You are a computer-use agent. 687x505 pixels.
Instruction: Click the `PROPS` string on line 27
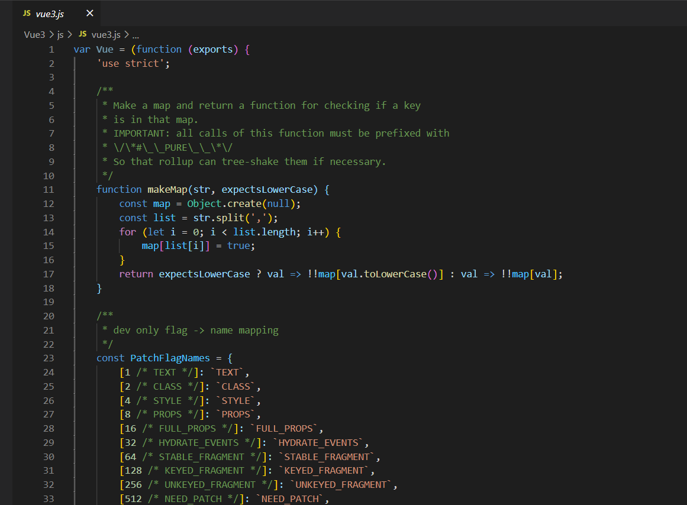[236, 415]
